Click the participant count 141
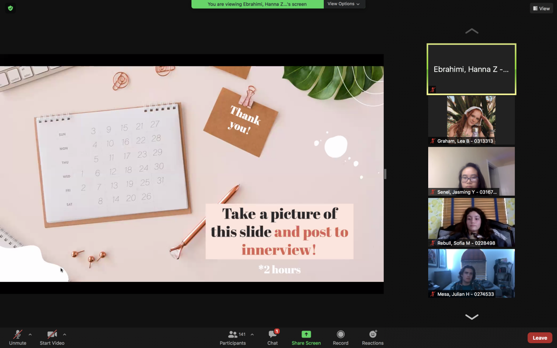 pos(242,335)
